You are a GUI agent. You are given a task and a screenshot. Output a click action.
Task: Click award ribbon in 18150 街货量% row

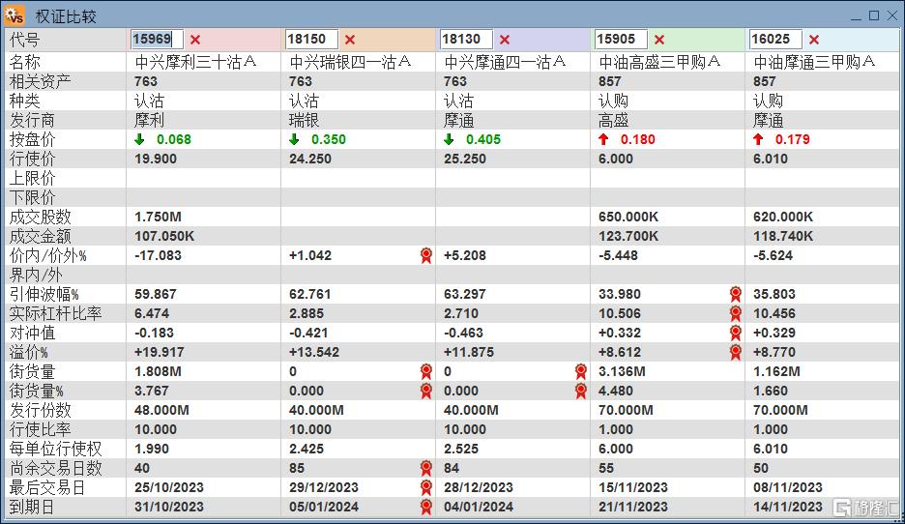click(x=426, y=391)
